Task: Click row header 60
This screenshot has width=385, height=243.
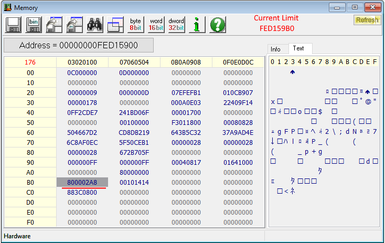Action: tap(30, 132)
